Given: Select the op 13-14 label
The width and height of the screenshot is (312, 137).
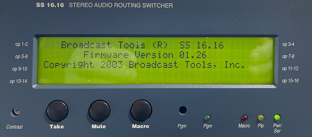Looking at the screenshot, I should (x=19, y=81).
